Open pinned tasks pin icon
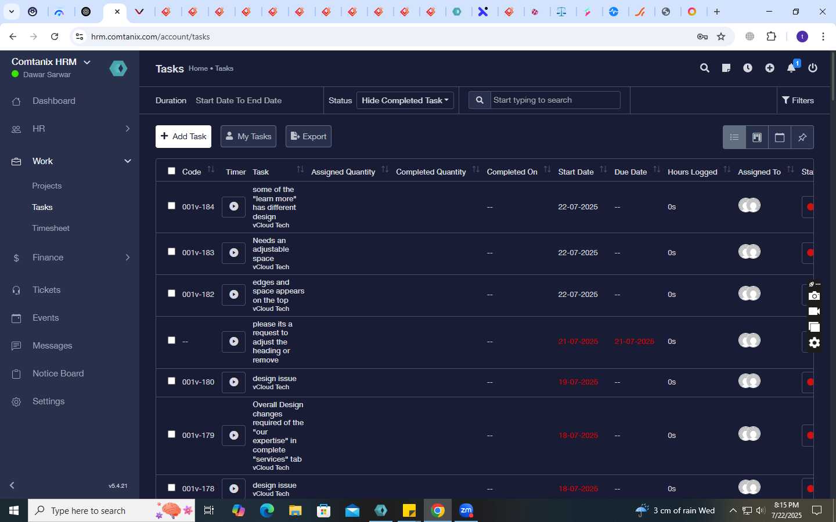836x522 pixels. click(802, 137)
